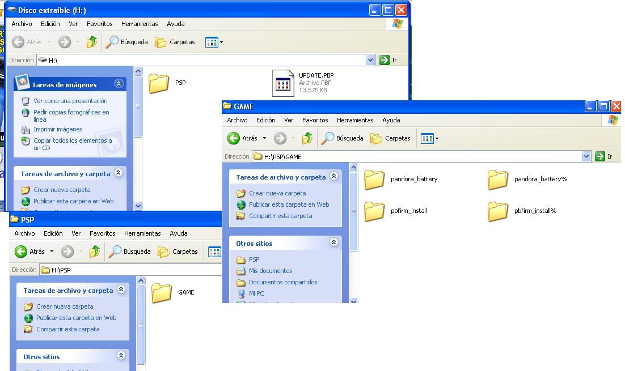Open the GAME folder in PSP window
The image size is (625, 371).
[162, 293]
